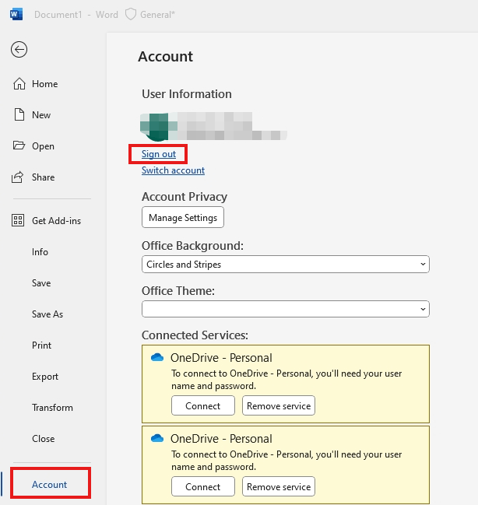Expand the Office Background dropdown

coord(286,265)
